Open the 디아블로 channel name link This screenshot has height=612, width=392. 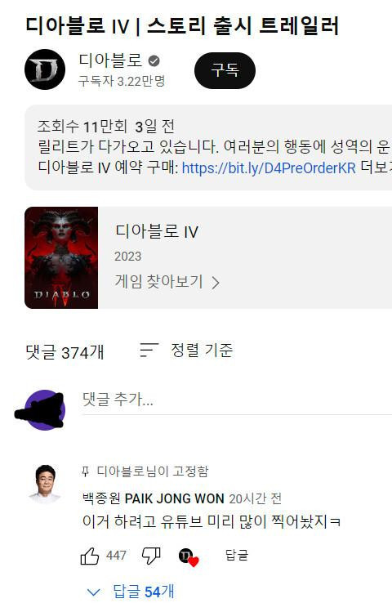(x=110, y=60)
